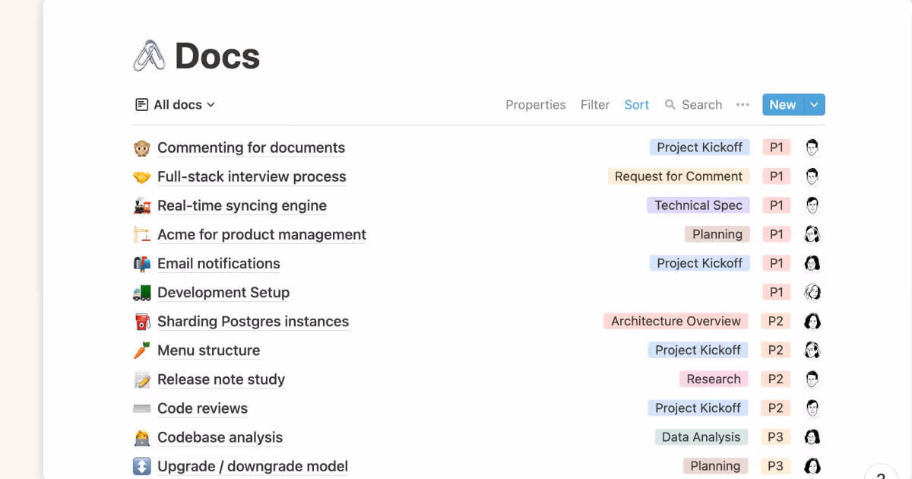Viewport: 912px width, 479px height.
Task: Click the locomotive icon beside Real-time syncing engine
Action: pyautogui.click(x=142, y=205)
